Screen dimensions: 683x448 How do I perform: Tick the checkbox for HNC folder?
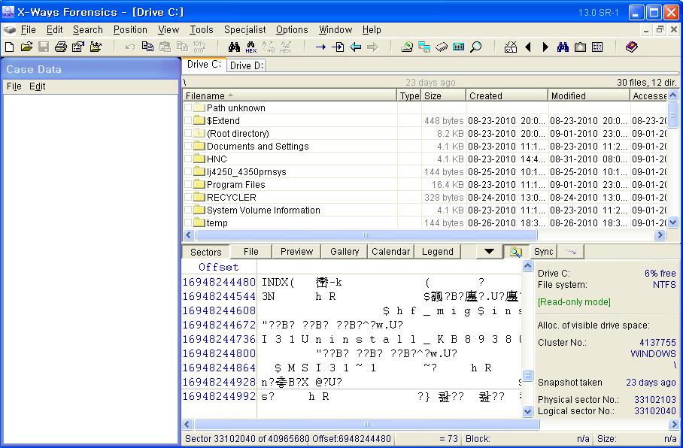click(188, 159)
